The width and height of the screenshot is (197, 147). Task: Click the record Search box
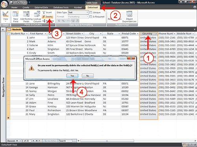65,141
